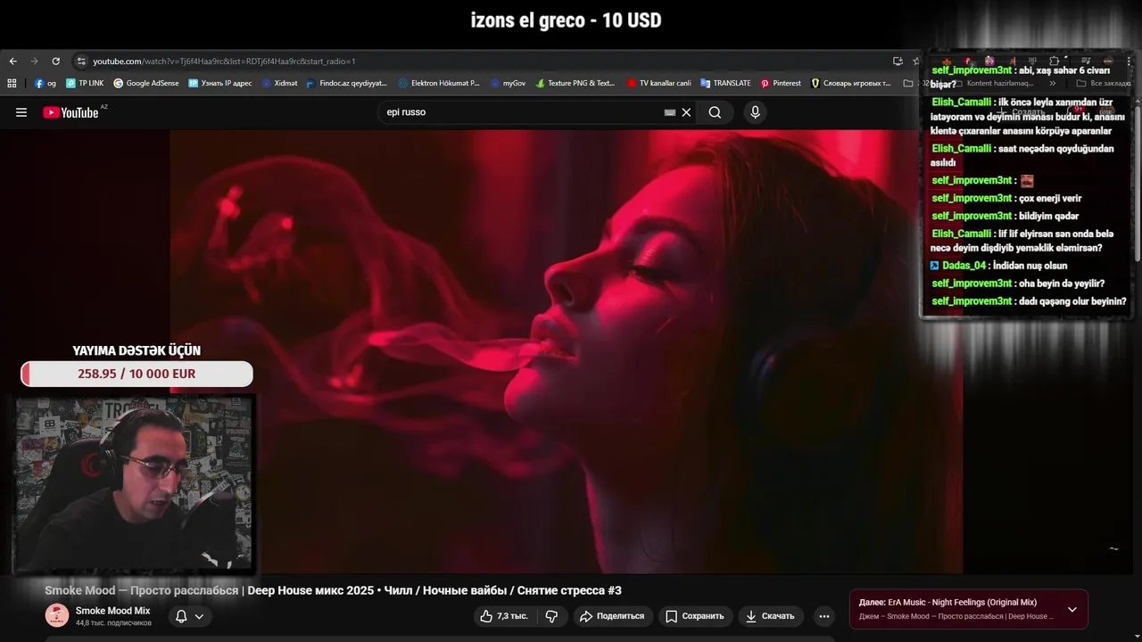The image size is (1142, 642).
Task: Click chat message 'bildiyim qədər'
Action: tap(1049, 216)
